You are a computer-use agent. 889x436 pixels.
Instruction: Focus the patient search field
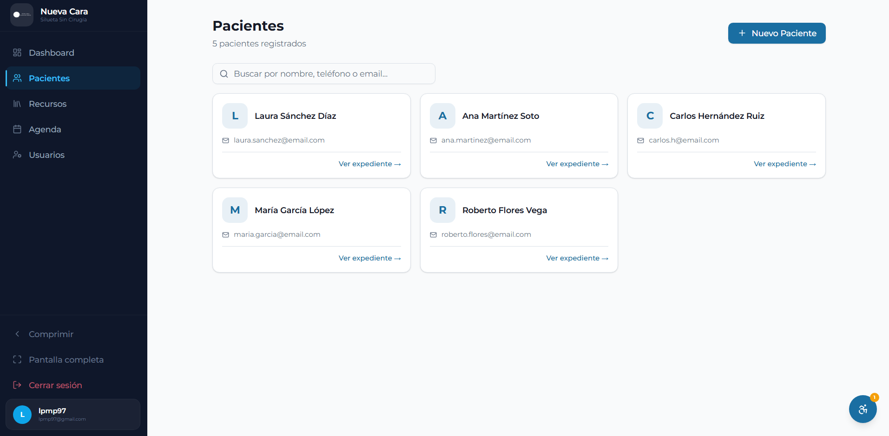[324, 74]
